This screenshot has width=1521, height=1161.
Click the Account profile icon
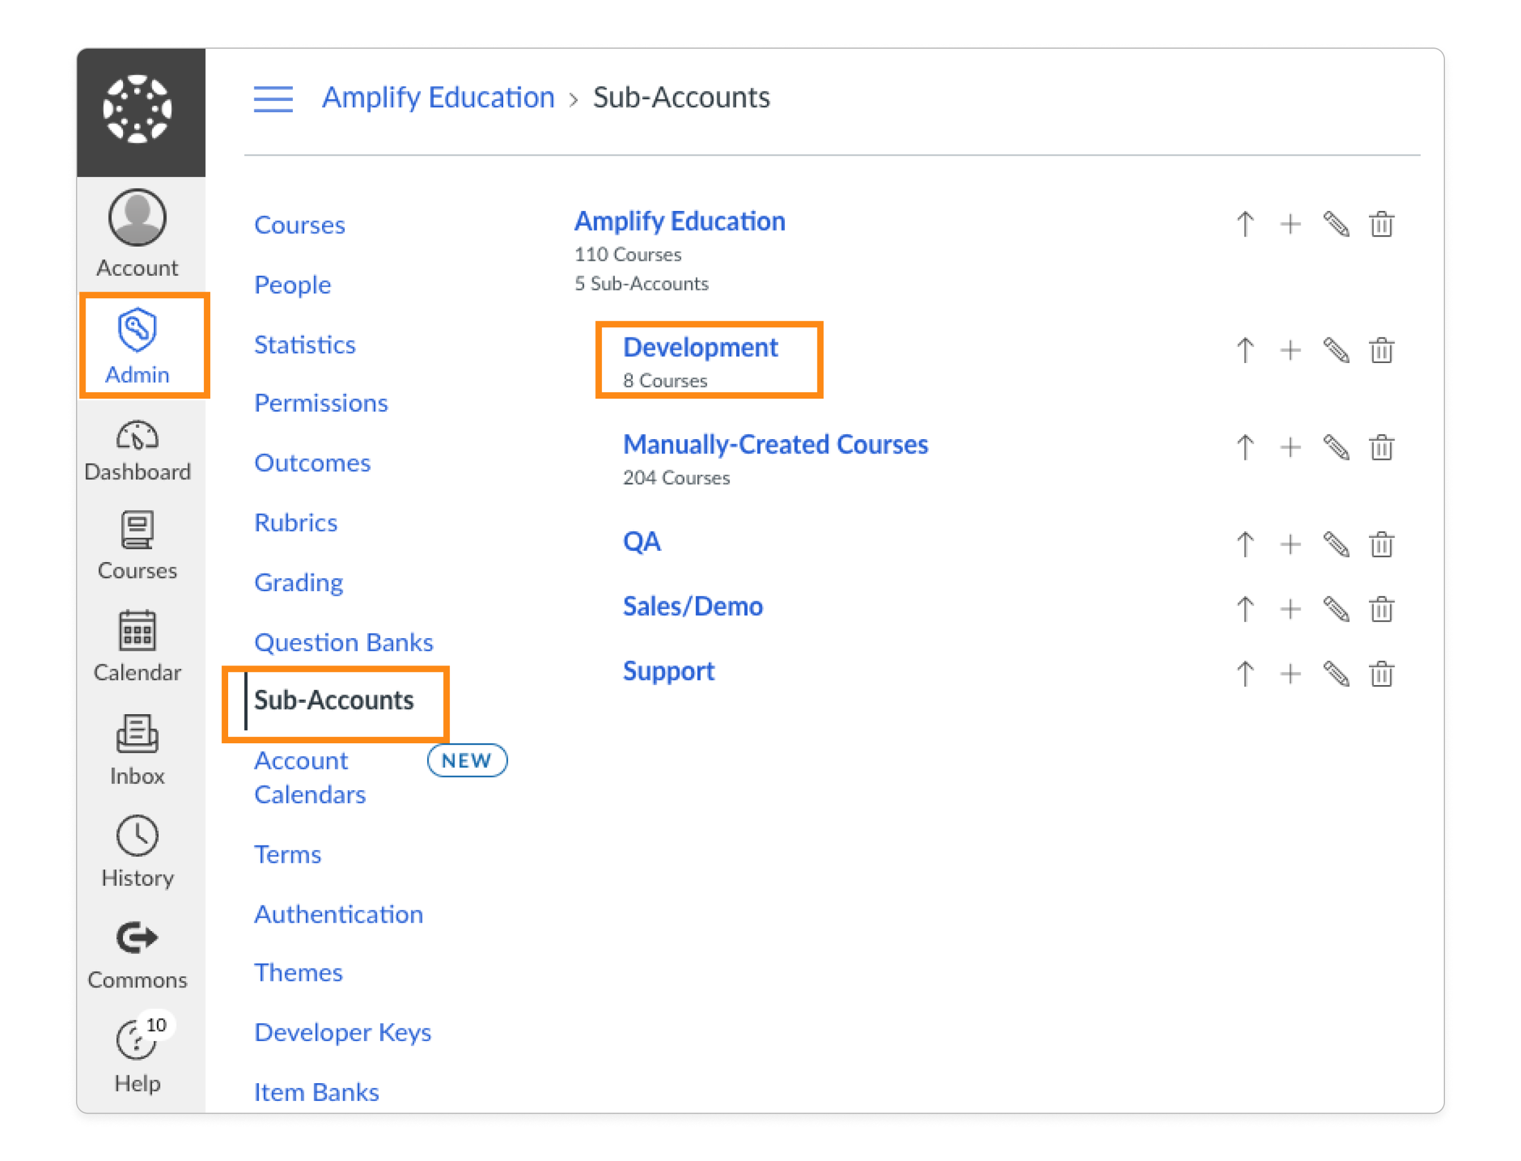(136, 217)
